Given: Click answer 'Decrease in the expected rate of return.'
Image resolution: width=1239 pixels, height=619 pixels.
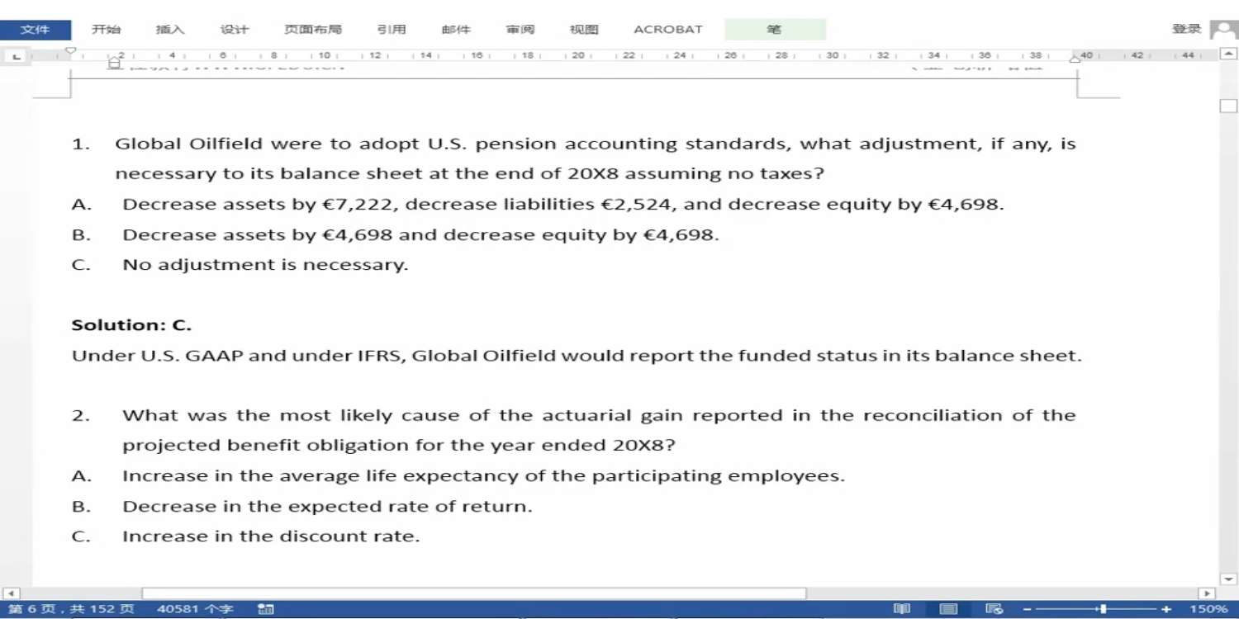Looking at the screenshot, I should [327, 506].
